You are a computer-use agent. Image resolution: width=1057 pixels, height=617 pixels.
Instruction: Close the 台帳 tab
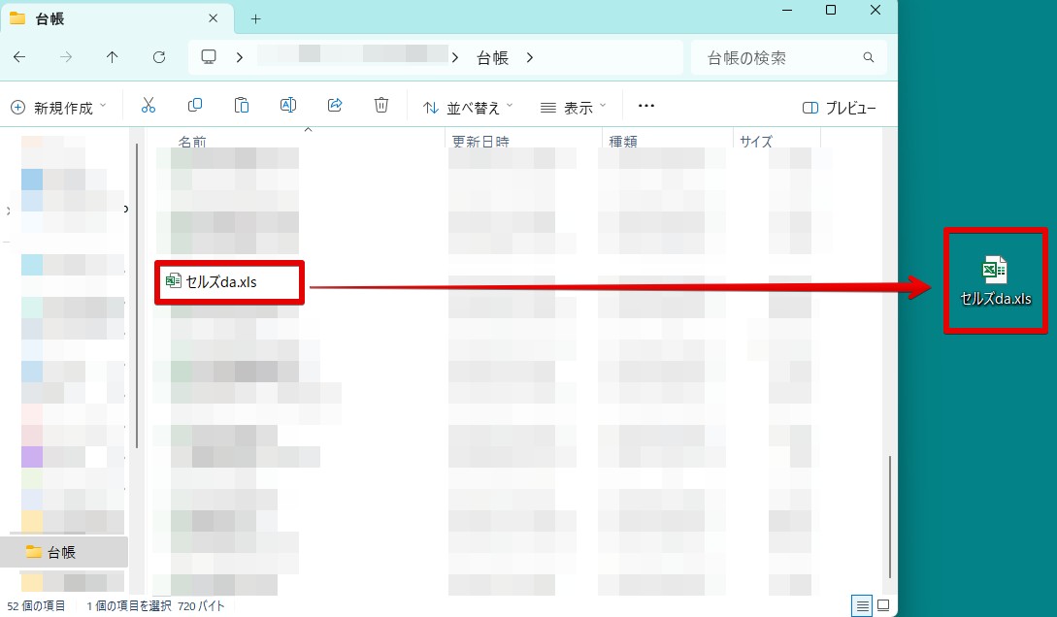click(x=213, y=18)
